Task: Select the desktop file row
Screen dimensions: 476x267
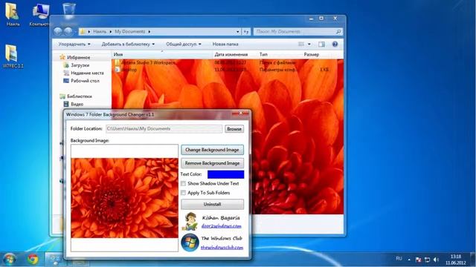Action: 129,70
